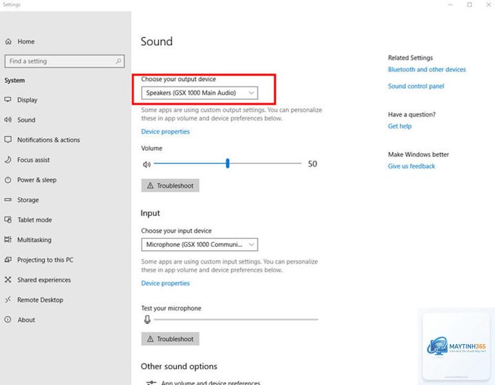The width and height of the screenshot is (495, 385).
Task: Open input Device properties link
Action: click(165, 283)
